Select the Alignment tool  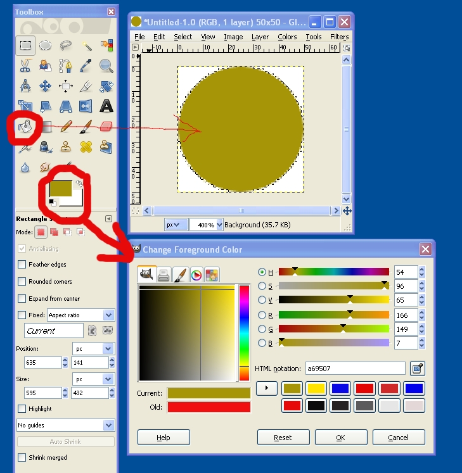[65, 86]
